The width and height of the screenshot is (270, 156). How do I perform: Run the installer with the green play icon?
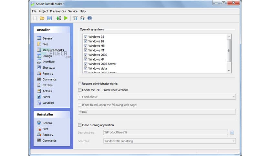(66, 18)
